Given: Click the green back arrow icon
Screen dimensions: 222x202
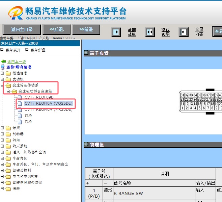Looking at the screenshot, I should point(3,61).
